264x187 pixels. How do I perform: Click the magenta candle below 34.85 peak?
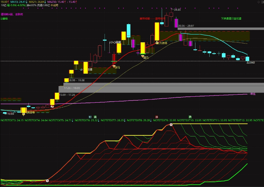point(176,23)
